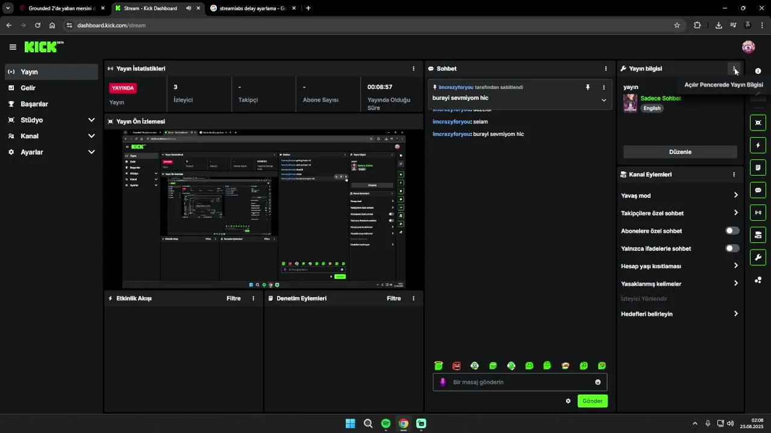
Task: Click the info icon in right toolbar
Action: click(x=758, y=71)
